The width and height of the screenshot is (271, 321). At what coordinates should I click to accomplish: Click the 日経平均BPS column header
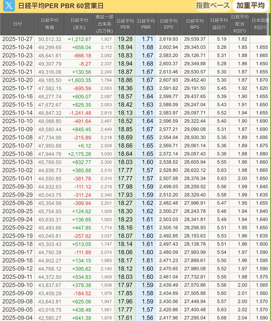coord(195,24)
